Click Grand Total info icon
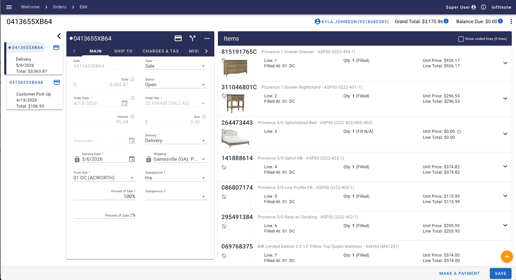The width and height of the screenshot is (516, 280). pos(446,21)
